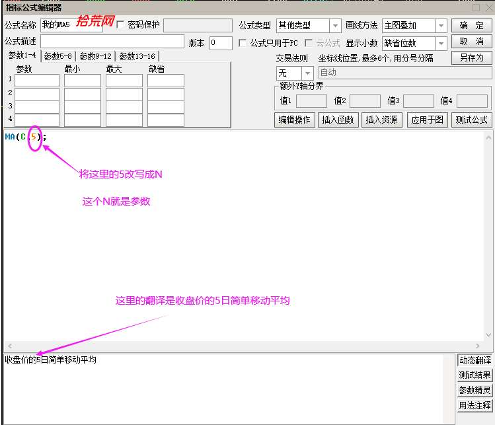Screen dimensions: 495x425
Task: Click row 1 最大 field
Action: tap(124, 81)
